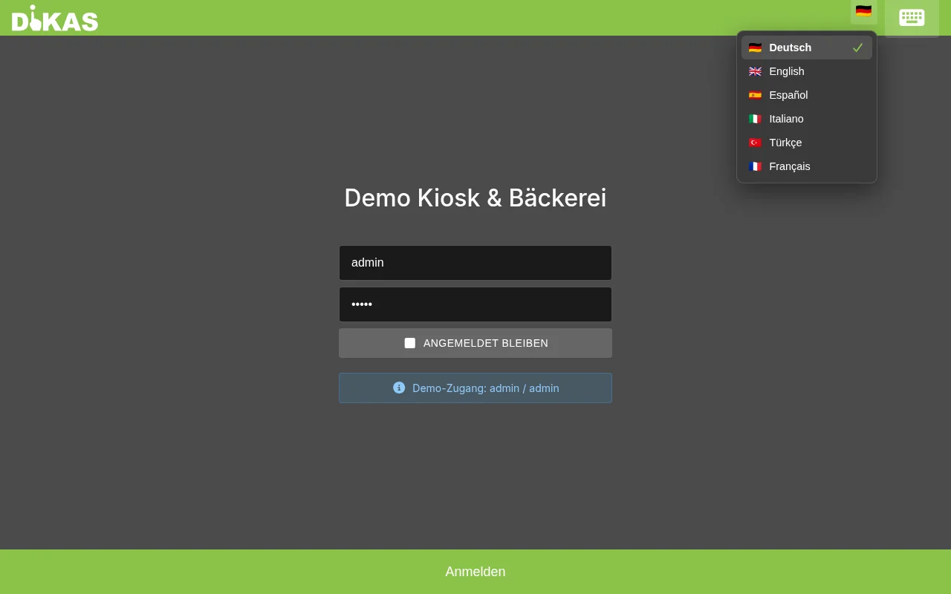Viewport: 951px width, 594px height.
Task: Click the Turkish flag icon in menu
Action: pos(755,143)
